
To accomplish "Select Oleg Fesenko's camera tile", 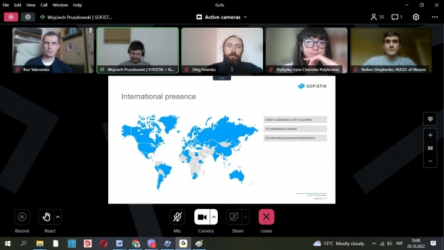I will coord(222,50).
